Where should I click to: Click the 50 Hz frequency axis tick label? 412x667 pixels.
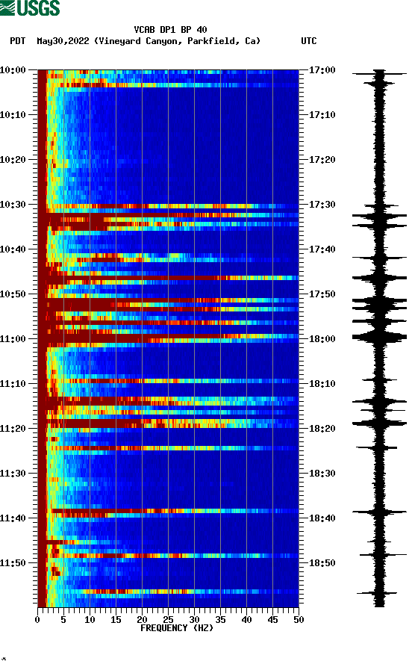tap(299, 620)
